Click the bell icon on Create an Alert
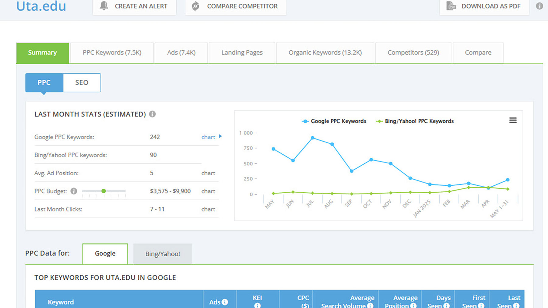The height and width of the screenshot is (308, 548). [x=104, y=5]
